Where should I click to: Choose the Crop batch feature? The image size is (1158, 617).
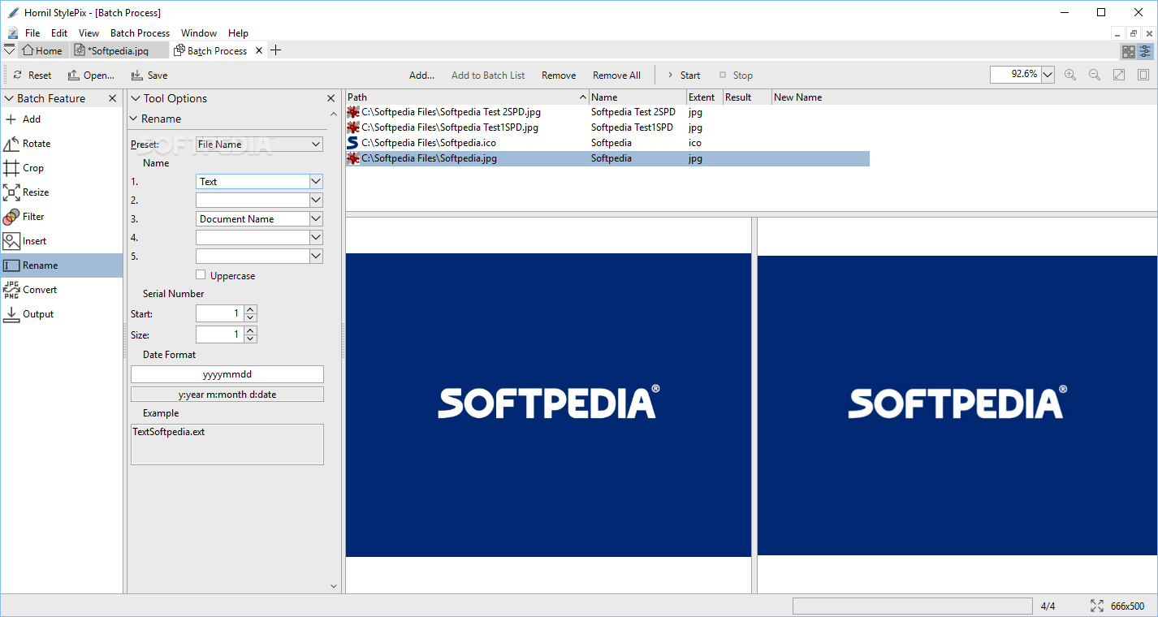61,168
